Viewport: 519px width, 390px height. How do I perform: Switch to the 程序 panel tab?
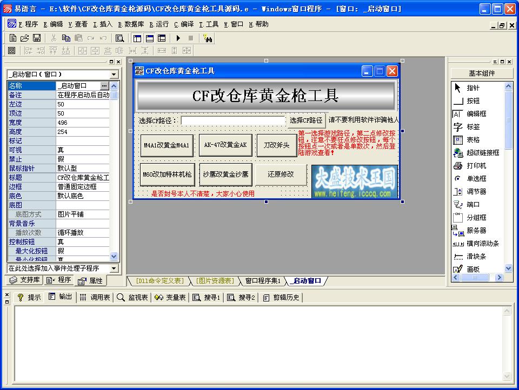59,280
